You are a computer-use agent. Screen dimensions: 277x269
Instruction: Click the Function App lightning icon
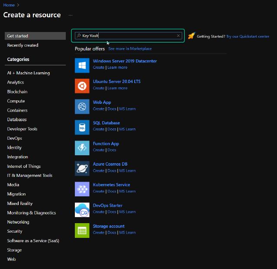(x=82, y=147)
